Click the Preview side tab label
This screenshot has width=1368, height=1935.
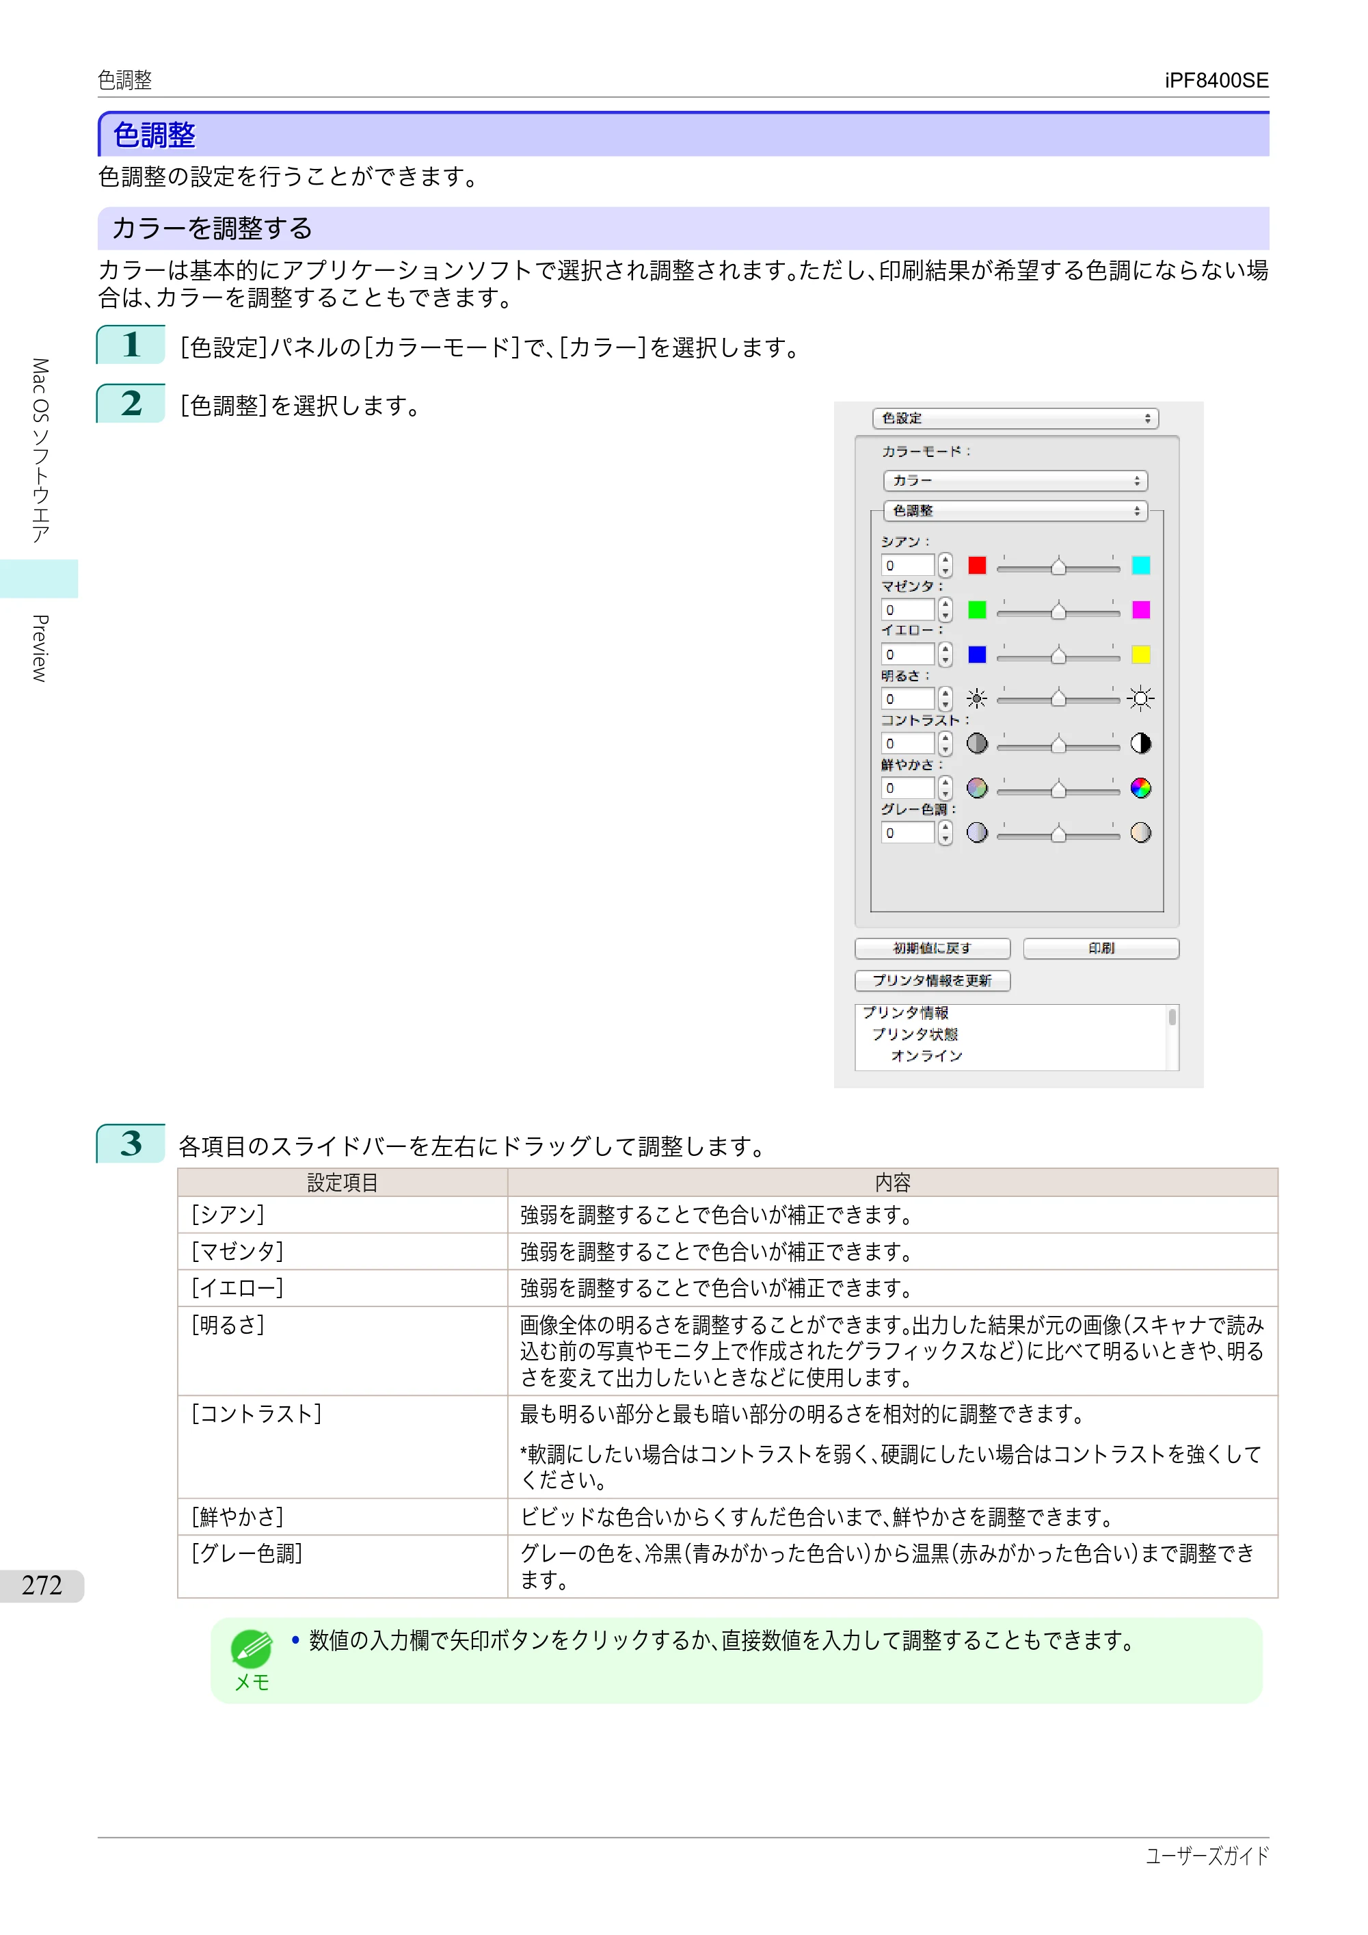click(x=40, y=648)
